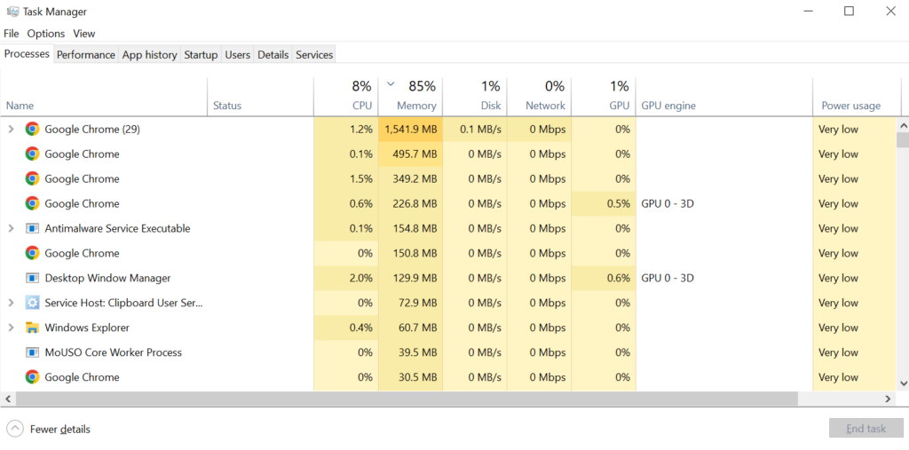Click 39.5 MB memory cell
909x450 pixels.
[410, 352]
